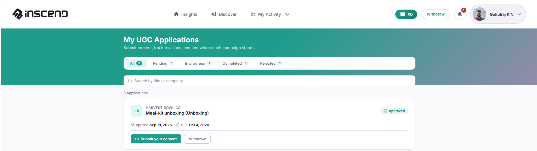Viewport: 537px width, 151px height.
Task: Click the header Withdraw button
Action: pyautogui.click(x=435, y=14)
